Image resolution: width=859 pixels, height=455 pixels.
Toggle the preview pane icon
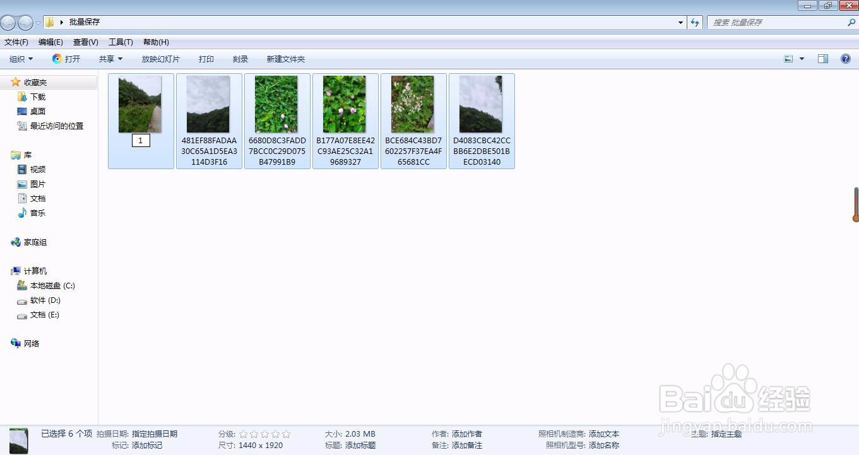pyautogui.click(x=823, y=59)
